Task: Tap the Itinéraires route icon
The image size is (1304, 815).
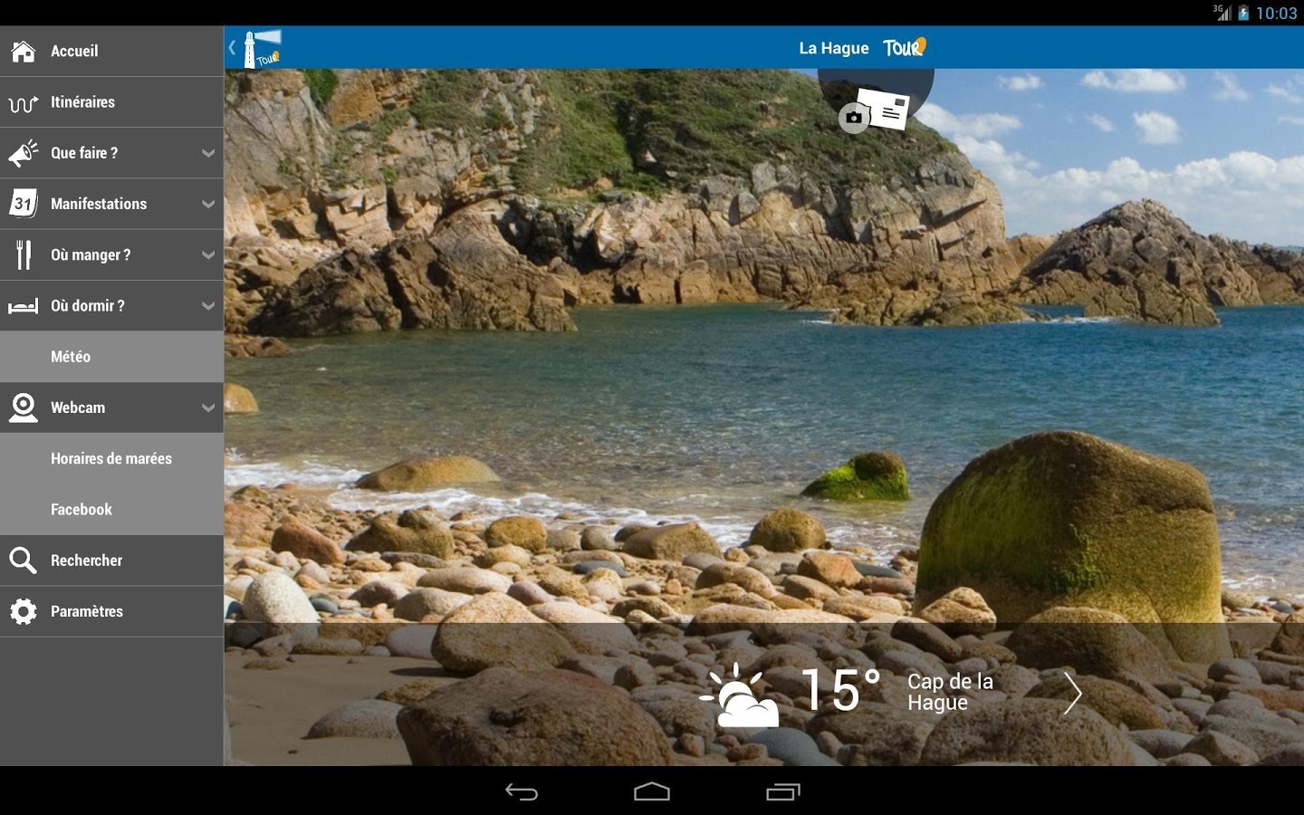Action: click(23, 103)
